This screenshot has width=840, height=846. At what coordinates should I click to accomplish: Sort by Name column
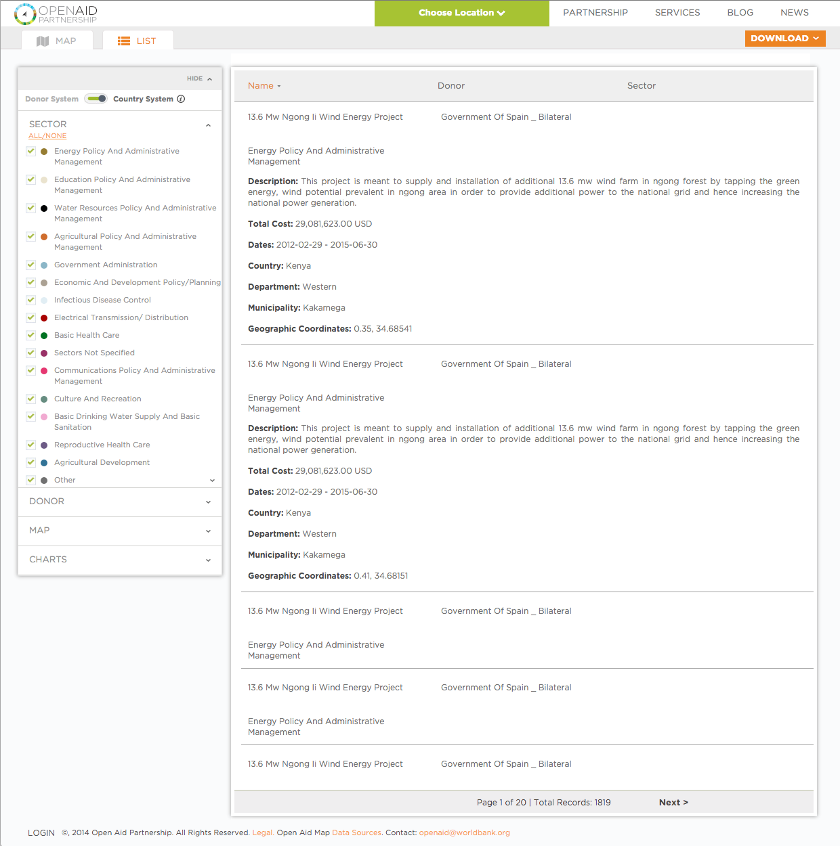[264, 86]
